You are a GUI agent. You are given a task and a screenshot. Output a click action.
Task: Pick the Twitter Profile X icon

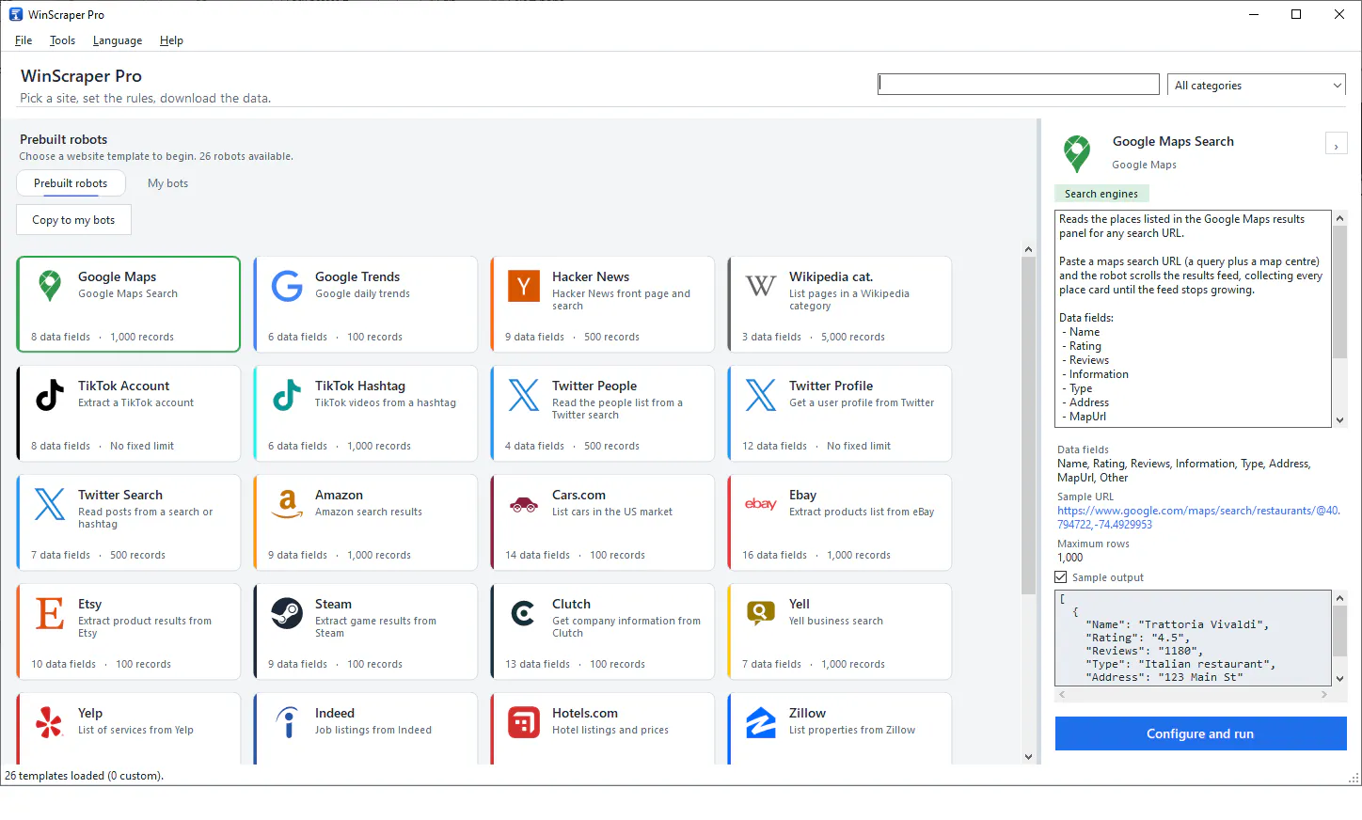pos(761,395)
